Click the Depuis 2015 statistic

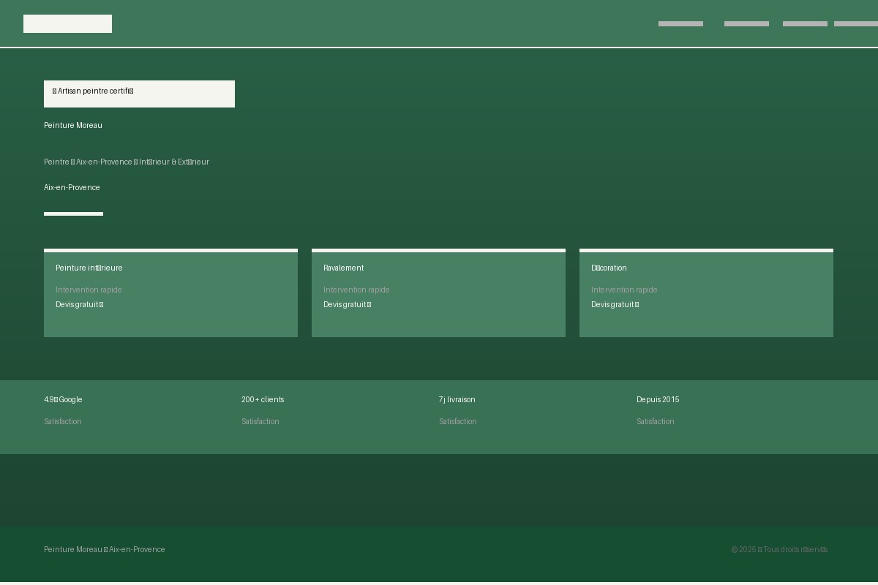click(x=658, y=400)
